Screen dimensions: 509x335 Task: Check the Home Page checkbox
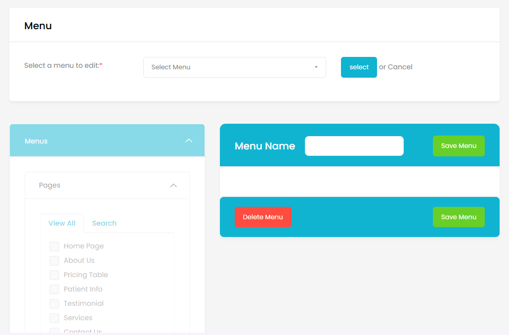[54, 246]
